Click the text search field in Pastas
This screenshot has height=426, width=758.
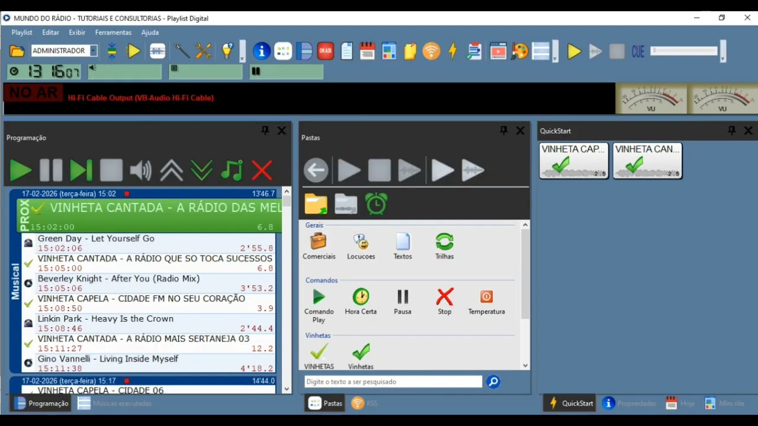coord(393,382)
